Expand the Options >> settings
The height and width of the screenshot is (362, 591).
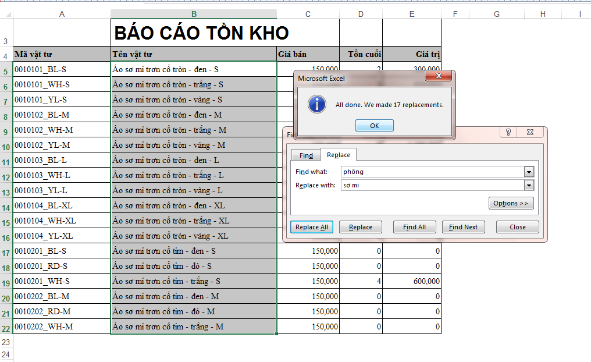point(511,203)
